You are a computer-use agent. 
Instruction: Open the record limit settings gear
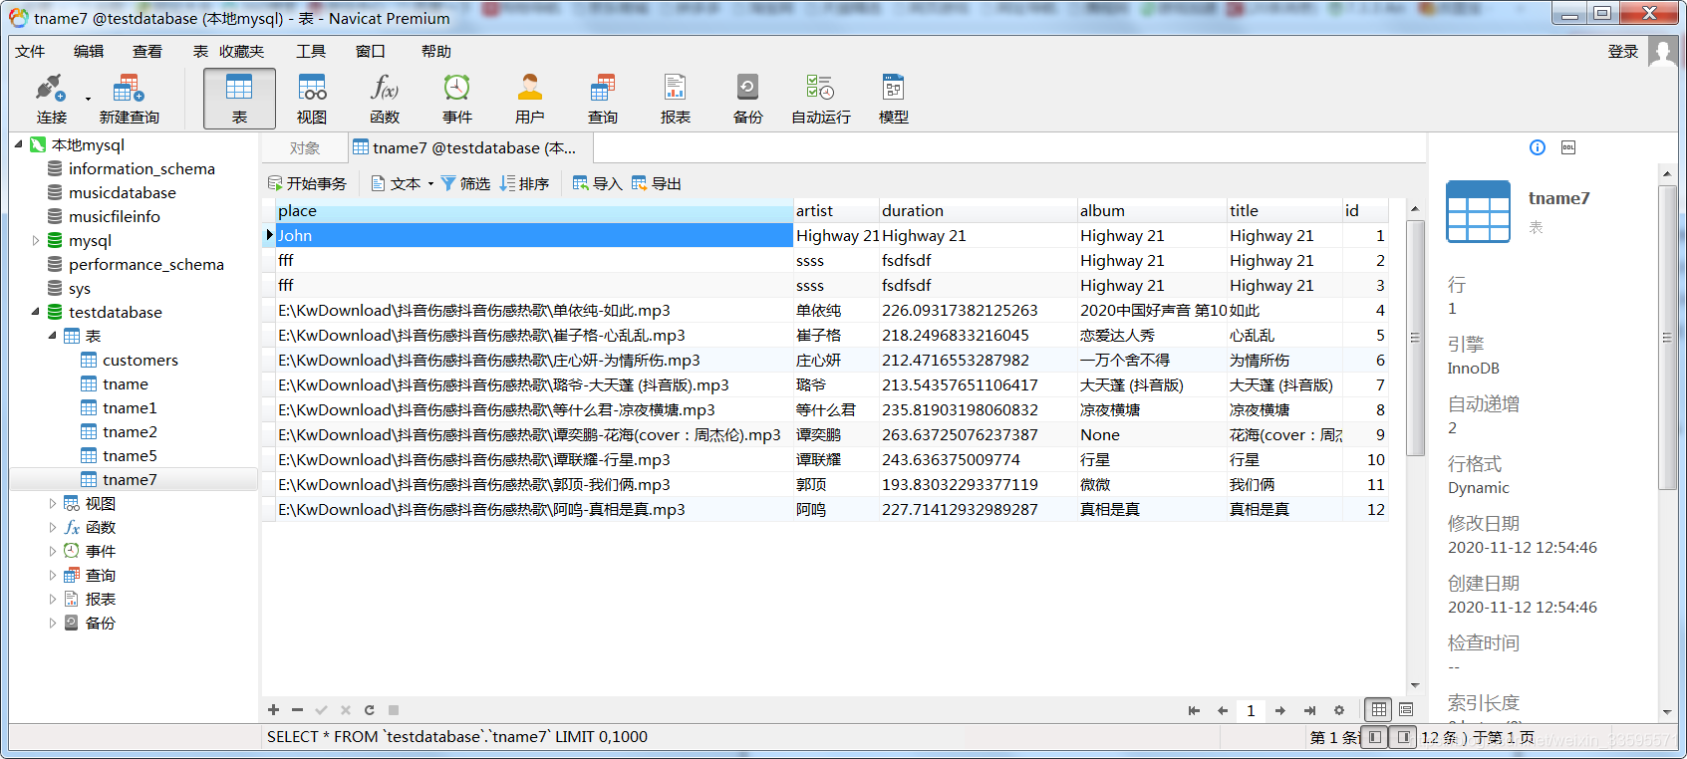1339,710
